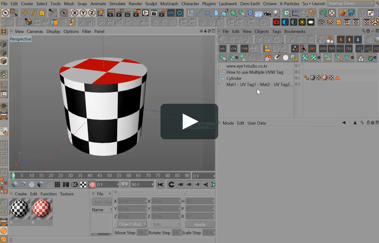
Task: Click the Render View clapperboard icon
Action: [111, 13]
